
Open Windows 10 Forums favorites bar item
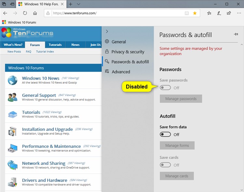tap(19, 22)
